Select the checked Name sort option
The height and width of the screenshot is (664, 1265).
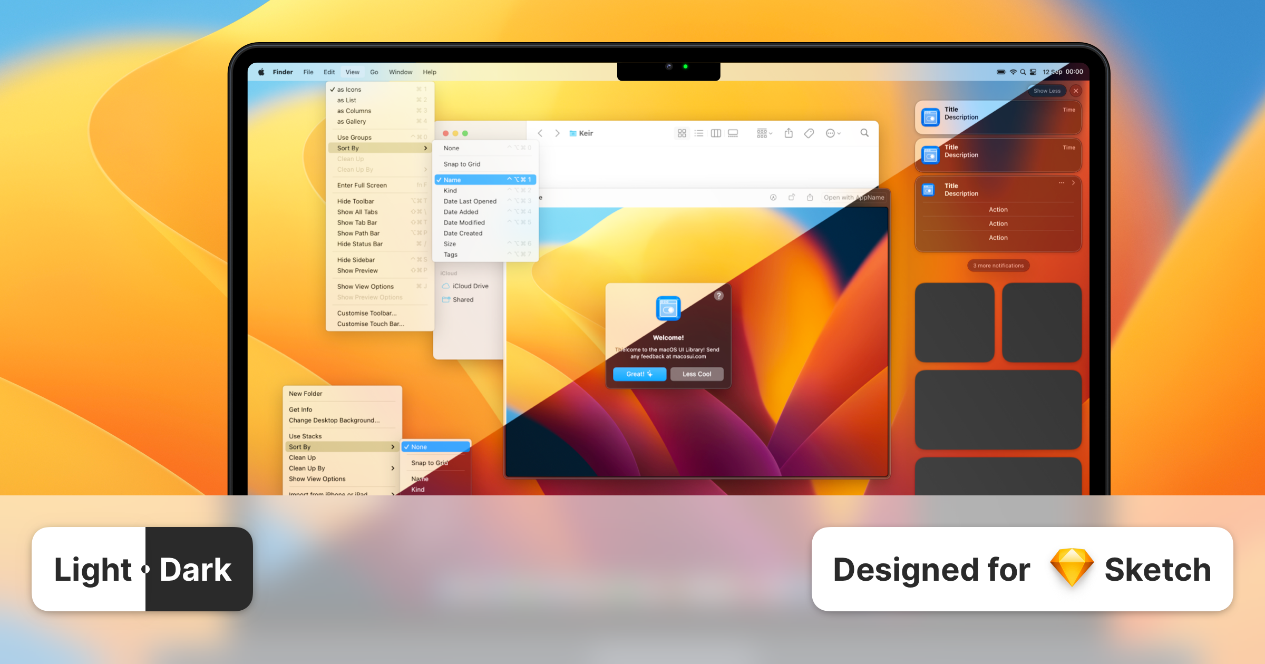[x=452, y=180]
